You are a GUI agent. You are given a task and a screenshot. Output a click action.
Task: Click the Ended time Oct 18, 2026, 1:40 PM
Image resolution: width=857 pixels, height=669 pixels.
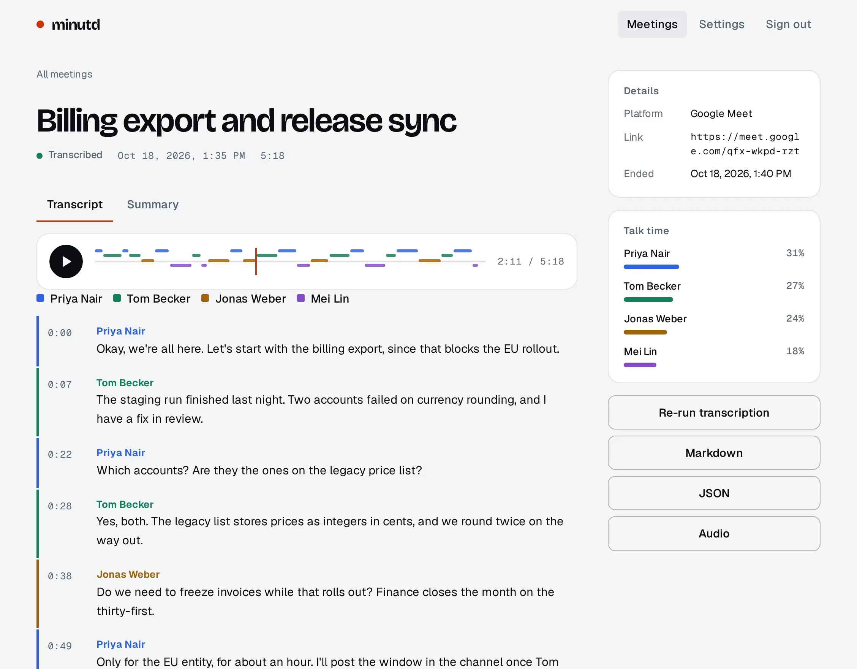[740, 174]
